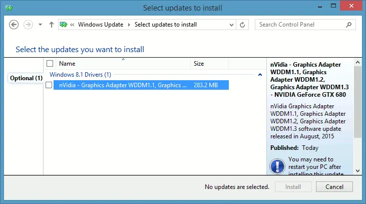Screen dimensions: 366x204
Task: Click Select updates to install breadcrumb
Action: (166, 25)
